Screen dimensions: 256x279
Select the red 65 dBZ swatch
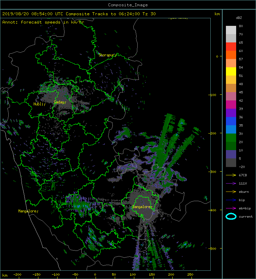click(x=231, y=47)
